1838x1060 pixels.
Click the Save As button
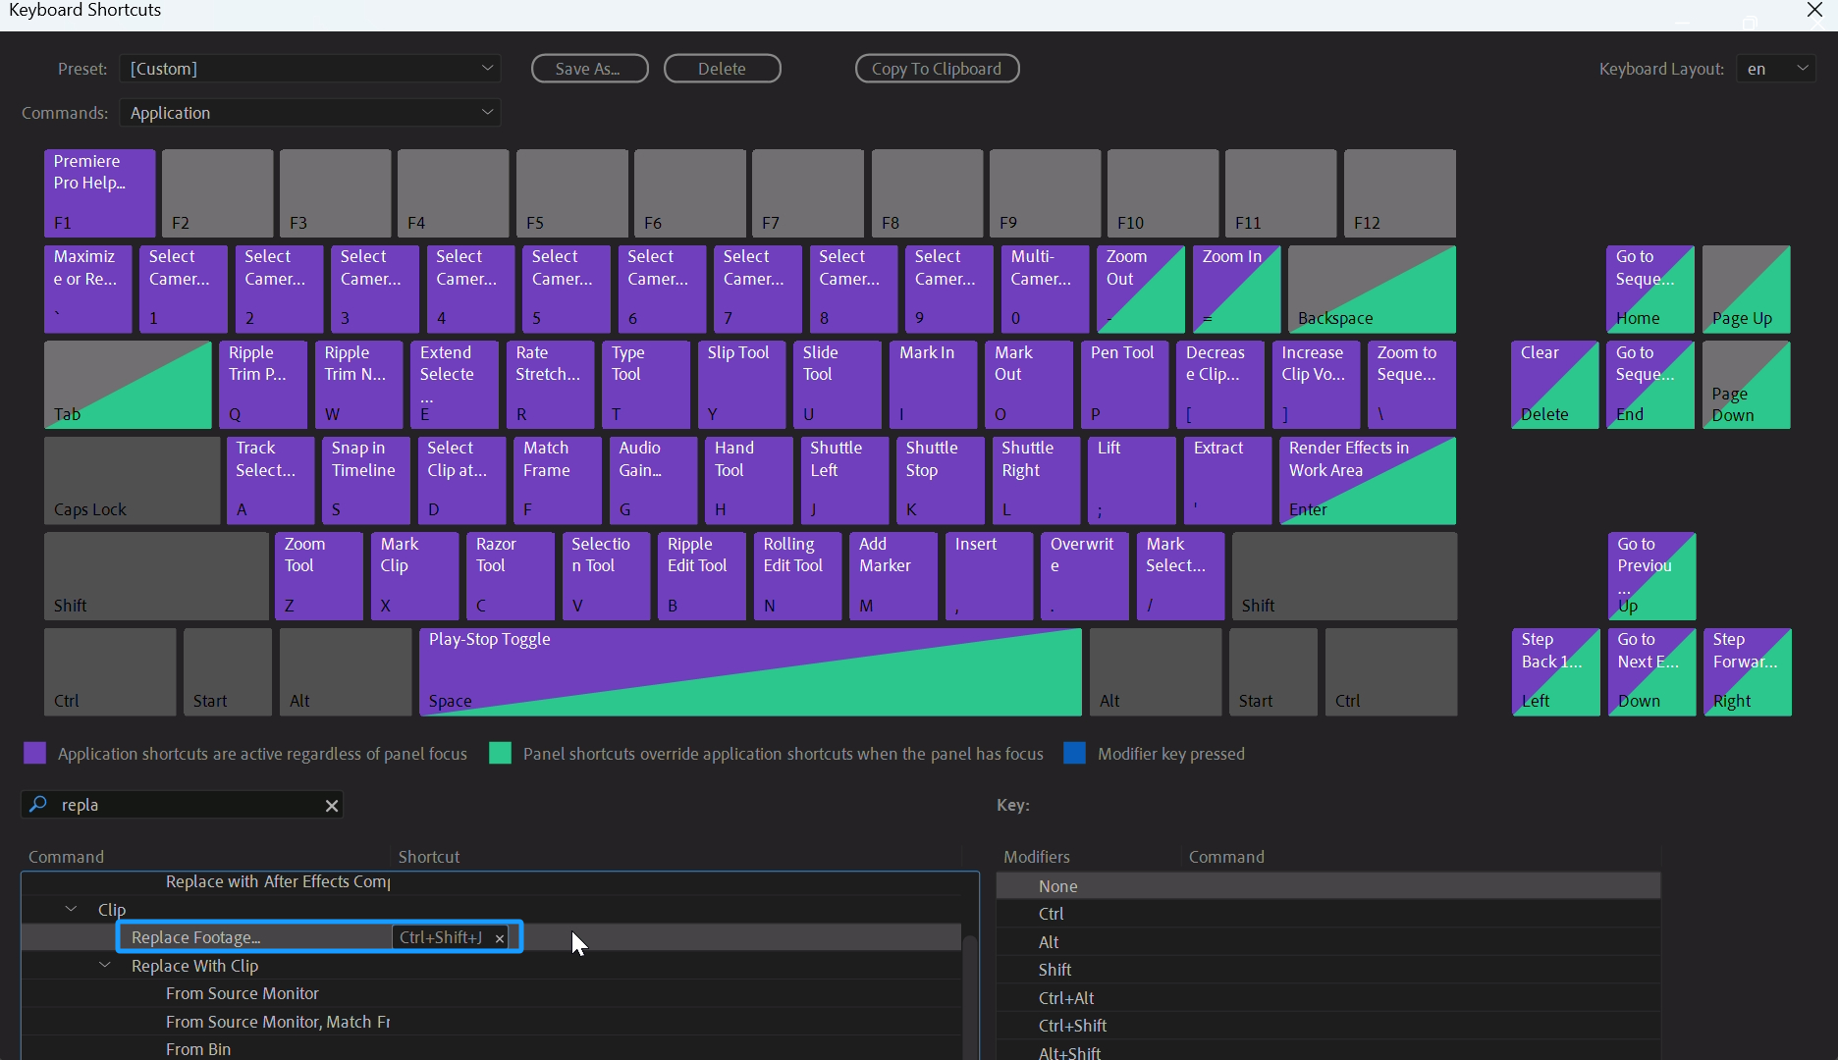[x=589, y=69]
